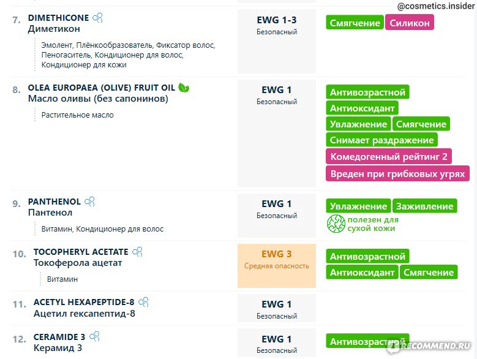Open the TOCOPHERYL ACETATE ingredient entry
This screenshot has height=359, width=477.
point(81,252)
